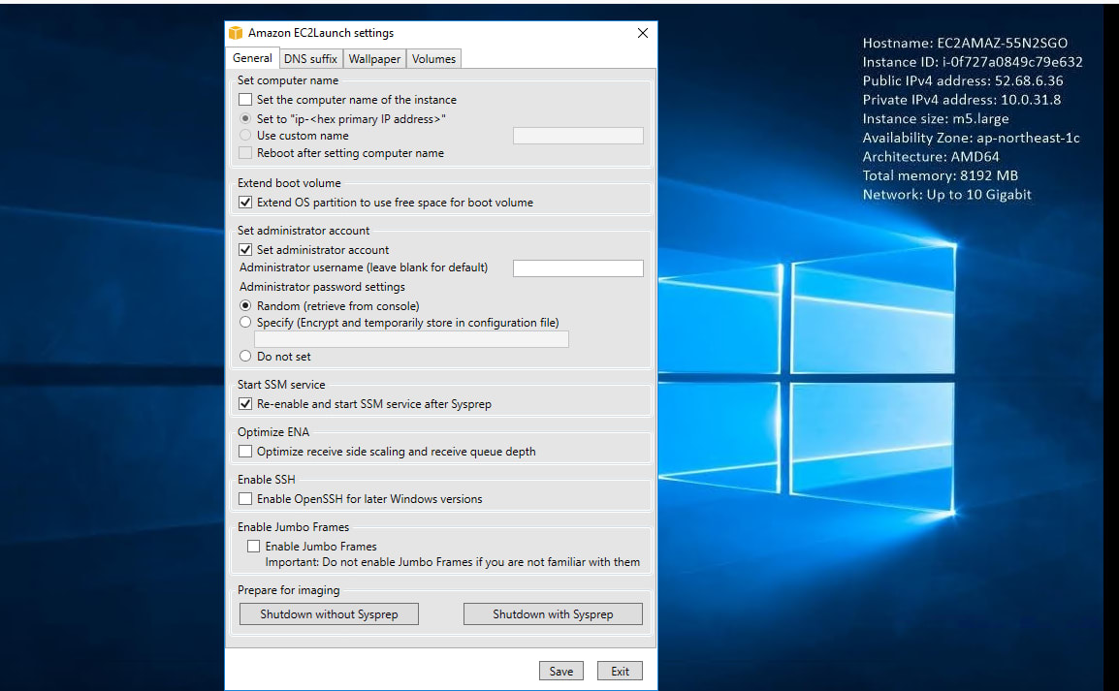The height and width of the screenshot is (691, 1119).
Task: Check Reboot after setting computer name
Action: [245, 152]
